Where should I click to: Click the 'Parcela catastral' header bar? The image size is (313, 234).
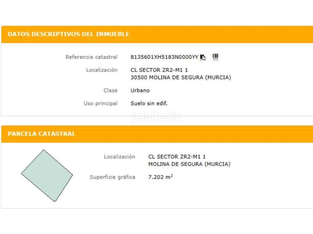[41, 134]
